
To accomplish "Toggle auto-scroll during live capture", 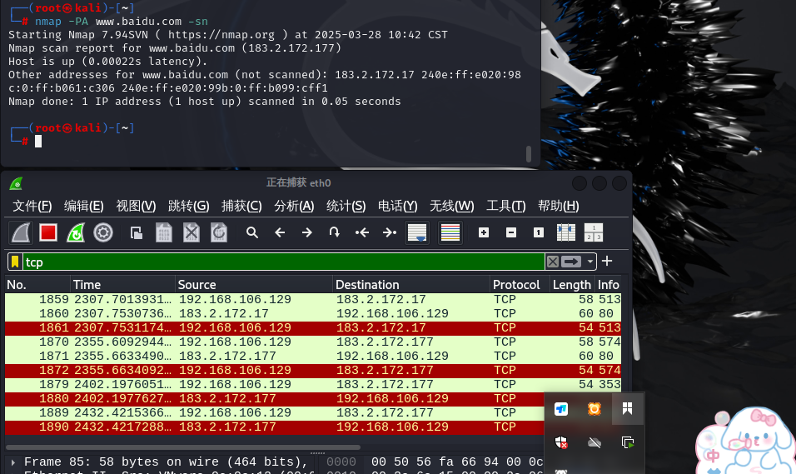I will coord(417,232).
